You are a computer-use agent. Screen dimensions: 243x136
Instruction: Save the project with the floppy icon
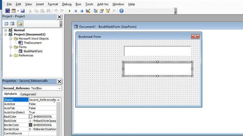coord(23,11)
